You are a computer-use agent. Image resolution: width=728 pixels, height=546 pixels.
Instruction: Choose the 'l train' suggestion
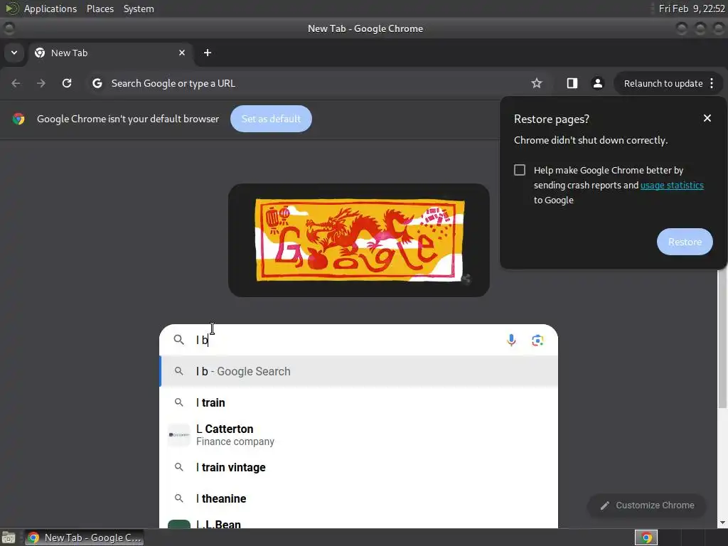[358, 402]
